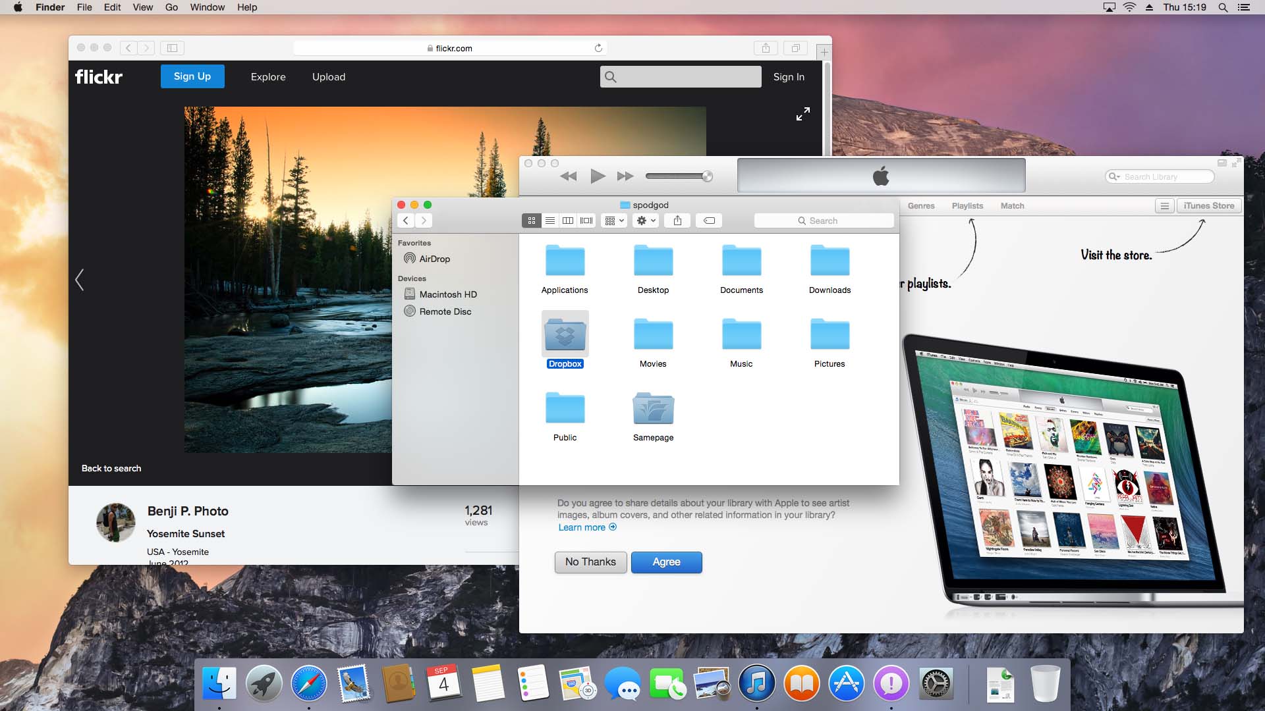Open the iTunes app in the dock
1265x711 pixels.
tap(756, 684)
